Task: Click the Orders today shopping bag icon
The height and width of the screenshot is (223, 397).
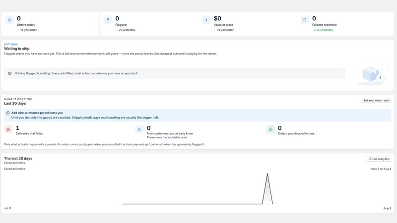Action: pos(9,20)
